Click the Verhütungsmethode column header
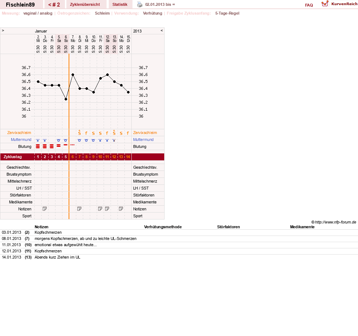Screen dimensions: 358x336 (x=163, y=227)
